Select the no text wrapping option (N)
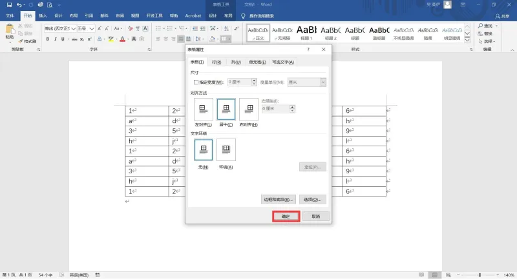This screenshot has width=517, height=279. [203, 149]
